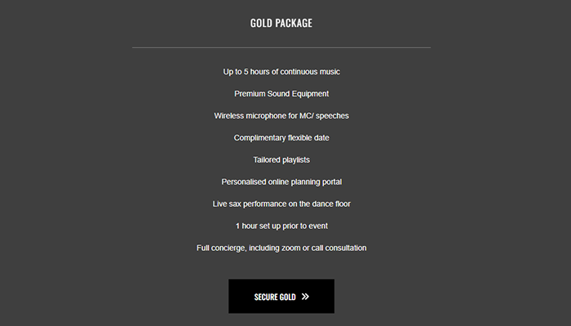Image resolution: width=571 pixels, height=326 pixels.
Task: Click the SECURE GOLD button
Action: [x=281, y=296]
